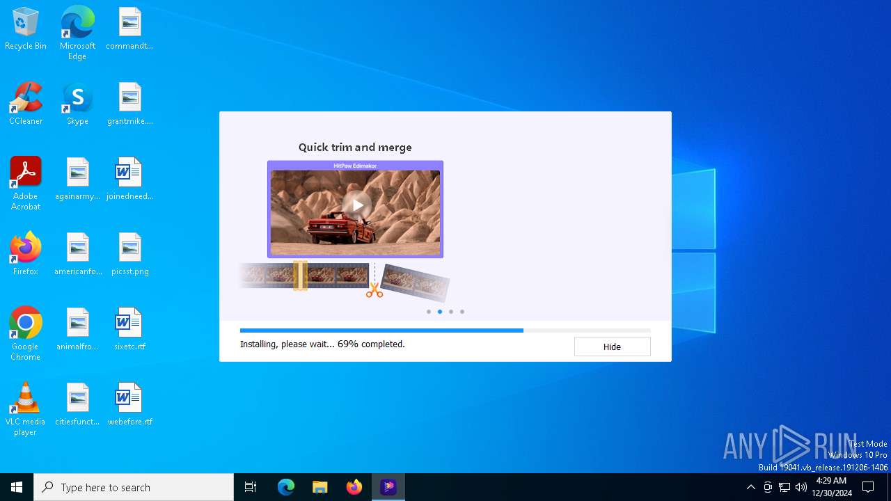This screenshot has height=501, width=891.
Task: Open the volume control tray icon
Action: point(801,487)
